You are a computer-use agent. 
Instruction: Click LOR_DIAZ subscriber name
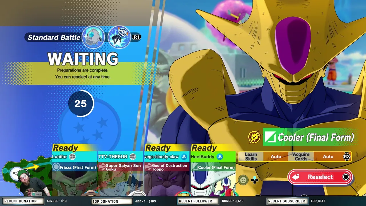pos(318,201)
